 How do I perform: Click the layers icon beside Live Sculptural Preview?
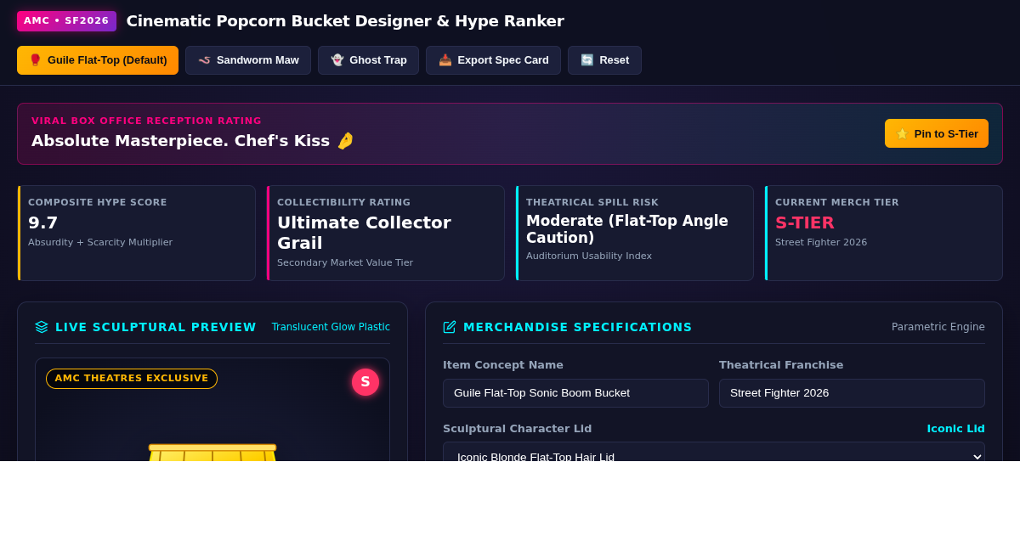click(x=42, y=327)
